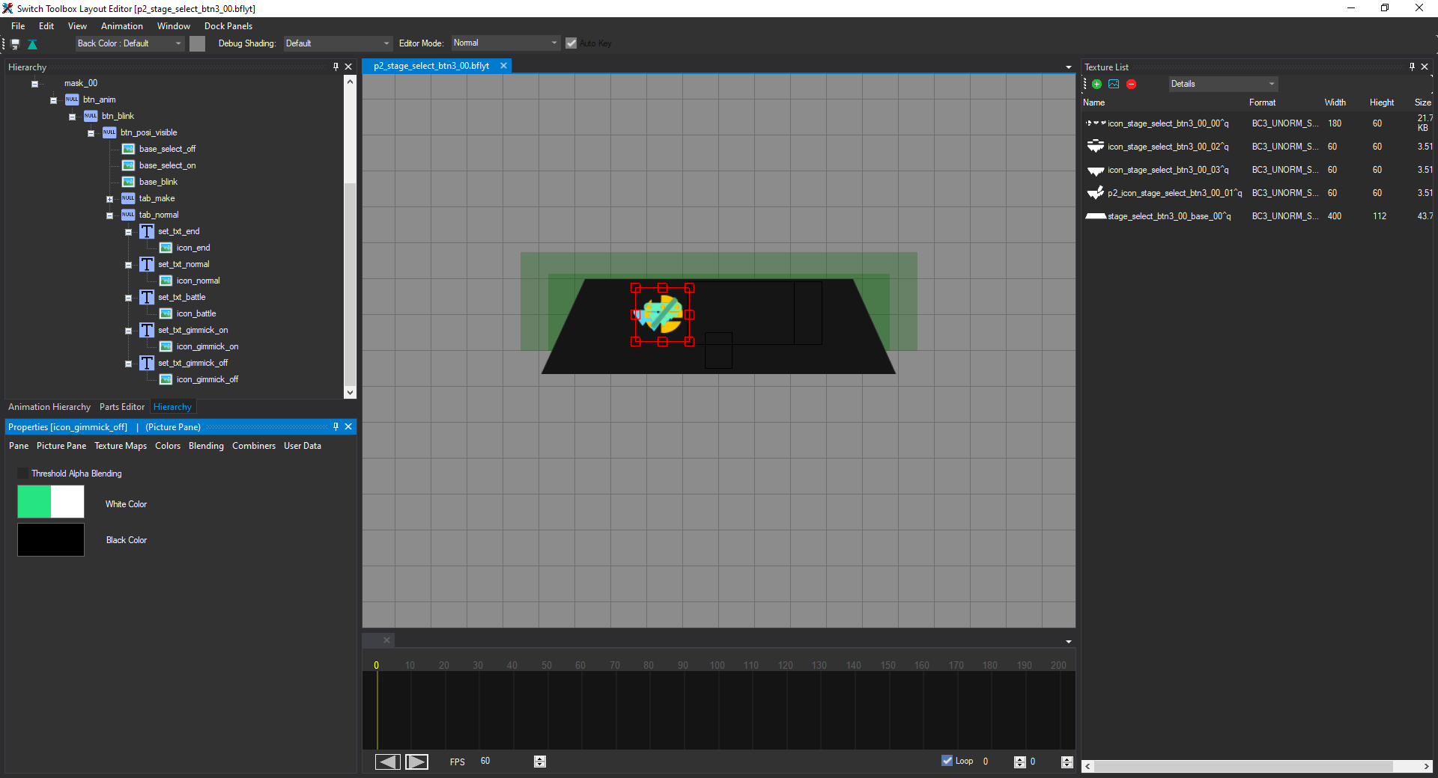Select icon_gimmick_on in the hierarchy
Viewport: 1438px width, 778px height.
click(207, 347)
